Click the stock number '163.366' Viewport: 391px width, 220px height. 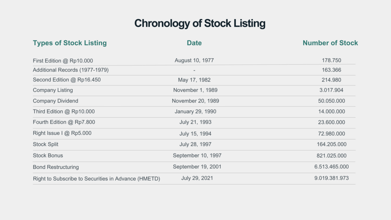331,70
